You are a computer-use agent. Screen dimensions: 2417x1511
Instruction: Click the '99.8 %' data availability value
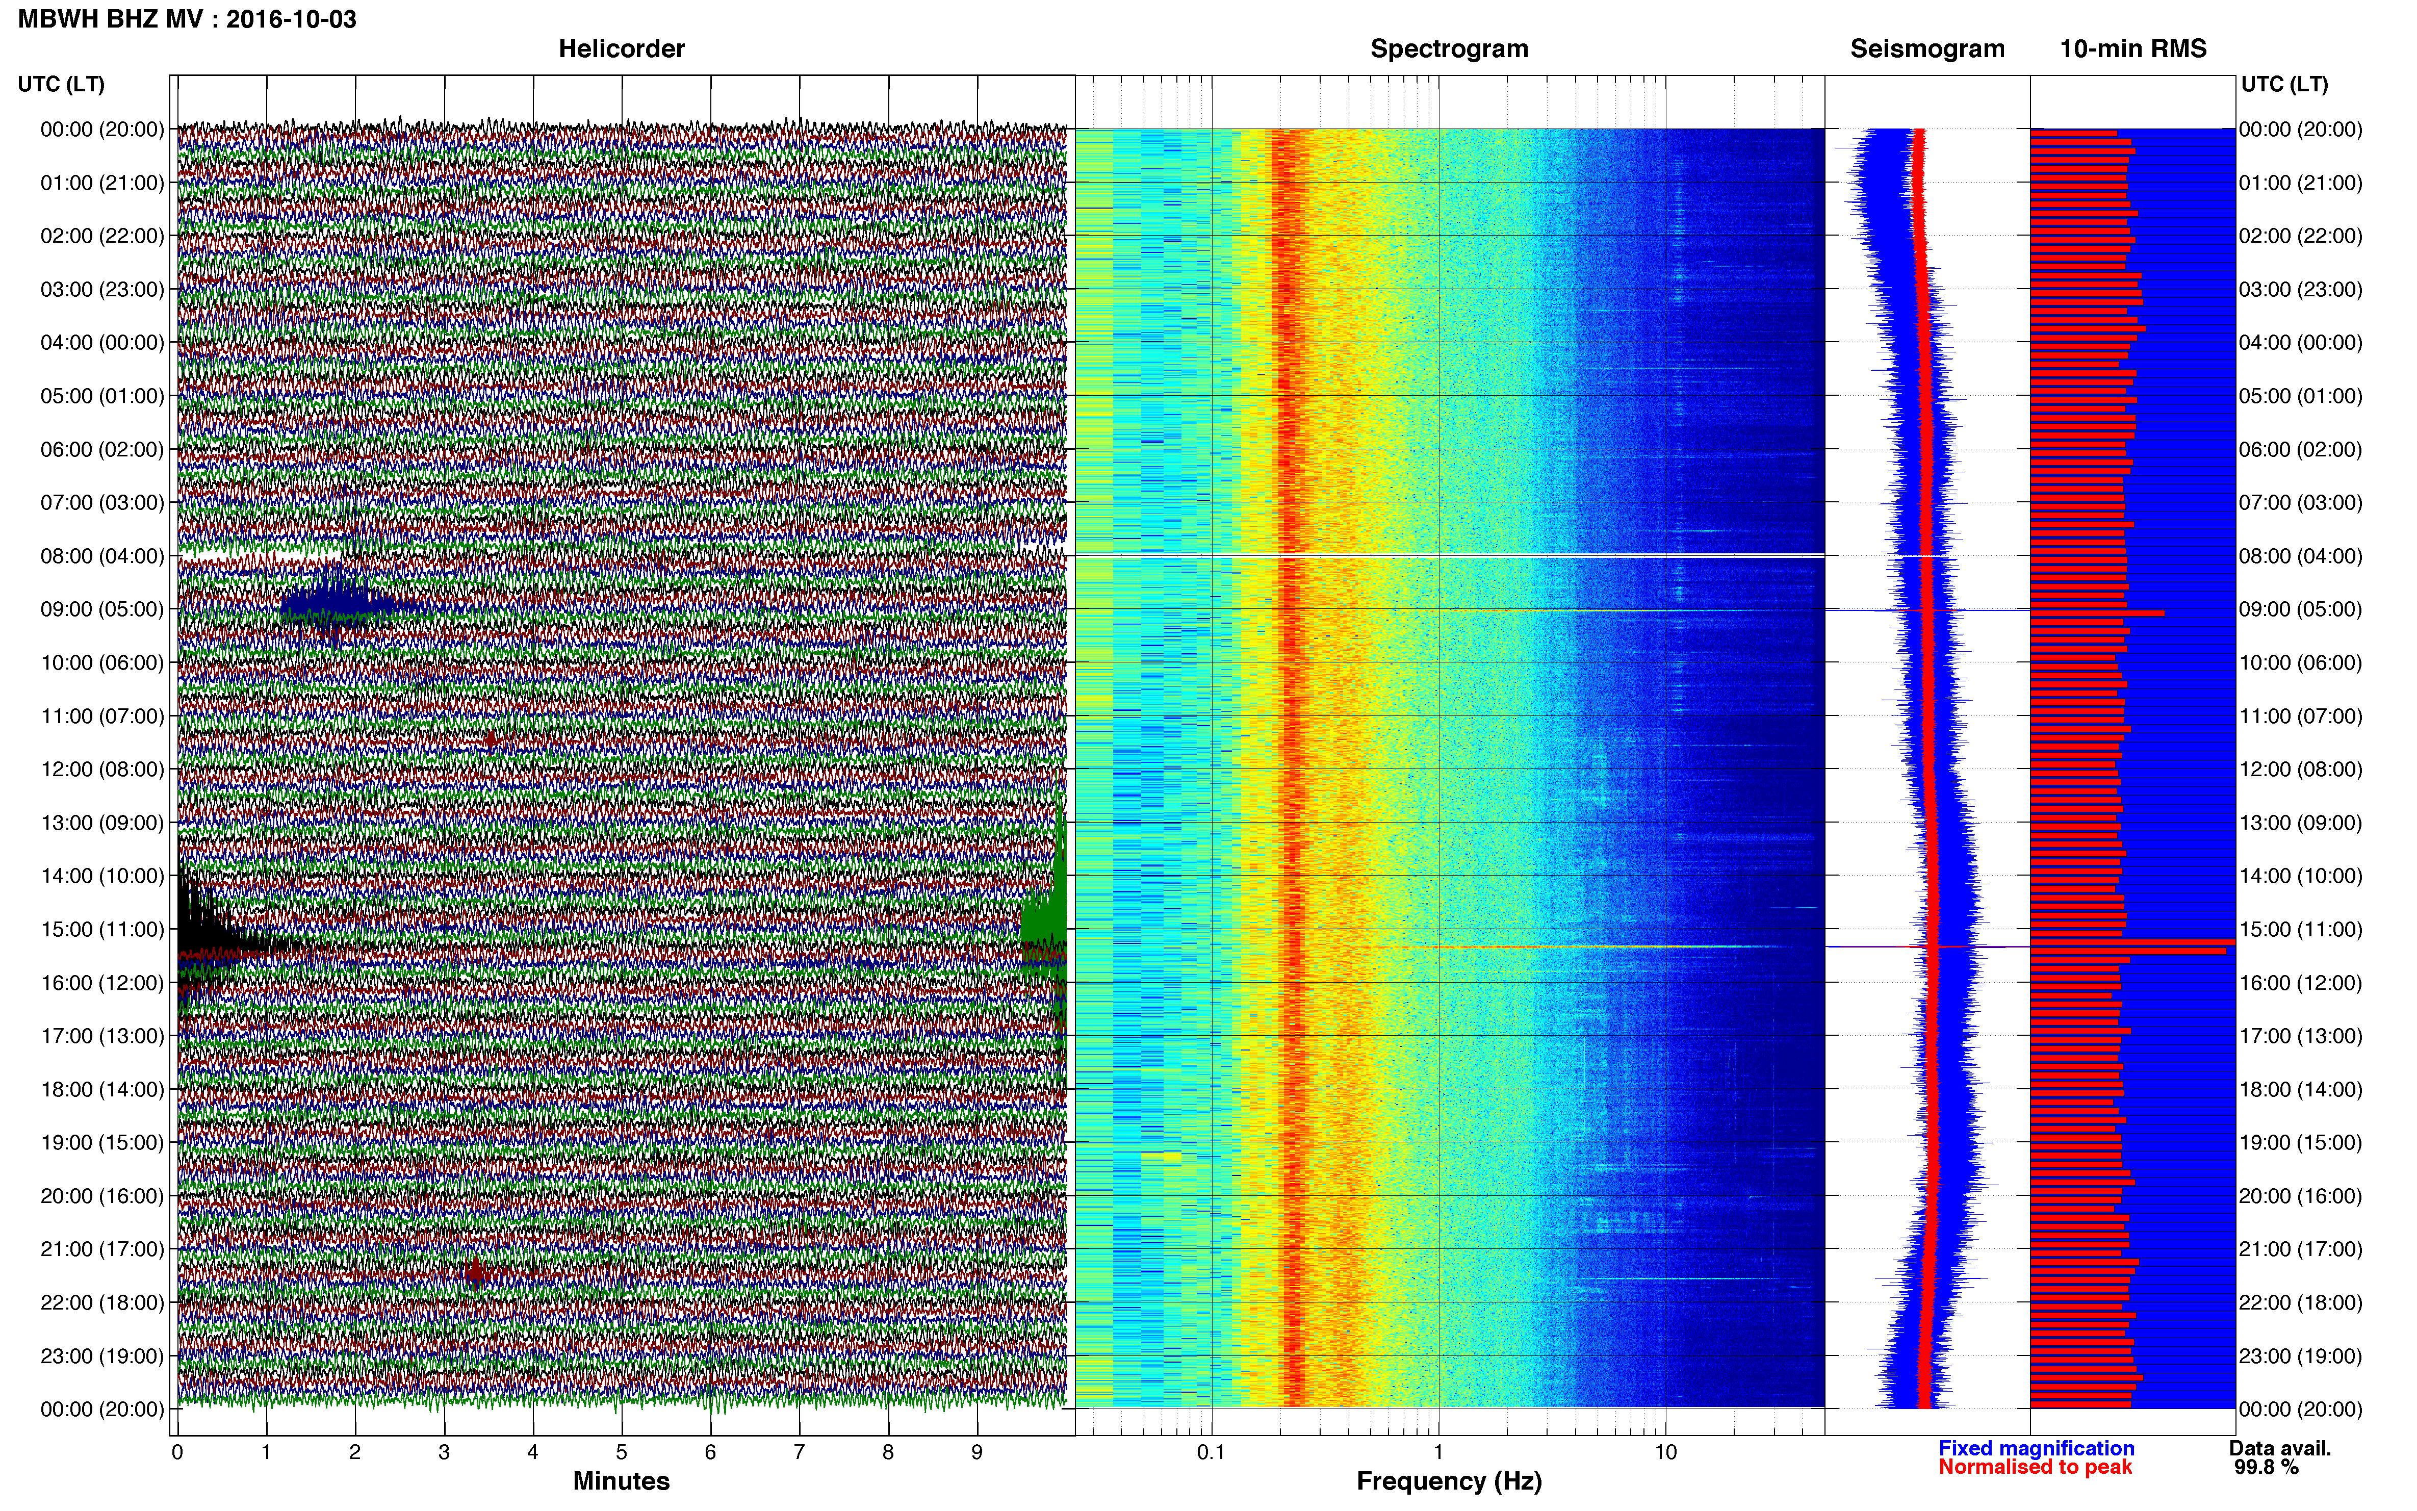tap(2266, 1467)
